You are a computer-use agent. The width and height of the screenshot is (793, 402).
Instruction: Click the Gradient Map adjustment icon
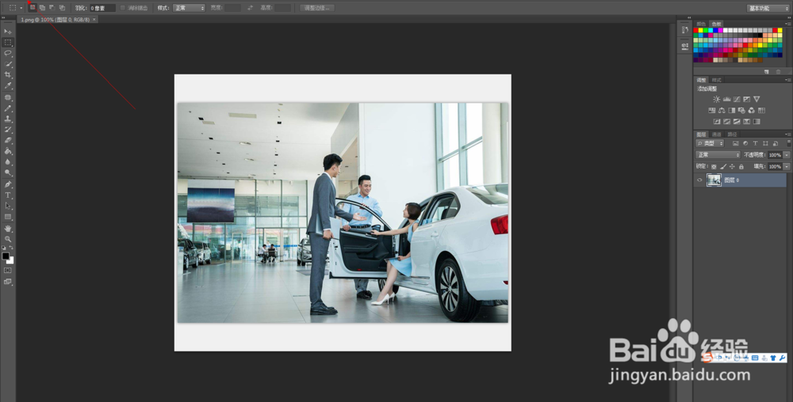tap(757, 122)
